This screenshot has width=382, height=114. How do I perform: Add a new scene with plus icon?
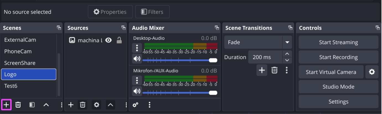[x=6, y=105]
